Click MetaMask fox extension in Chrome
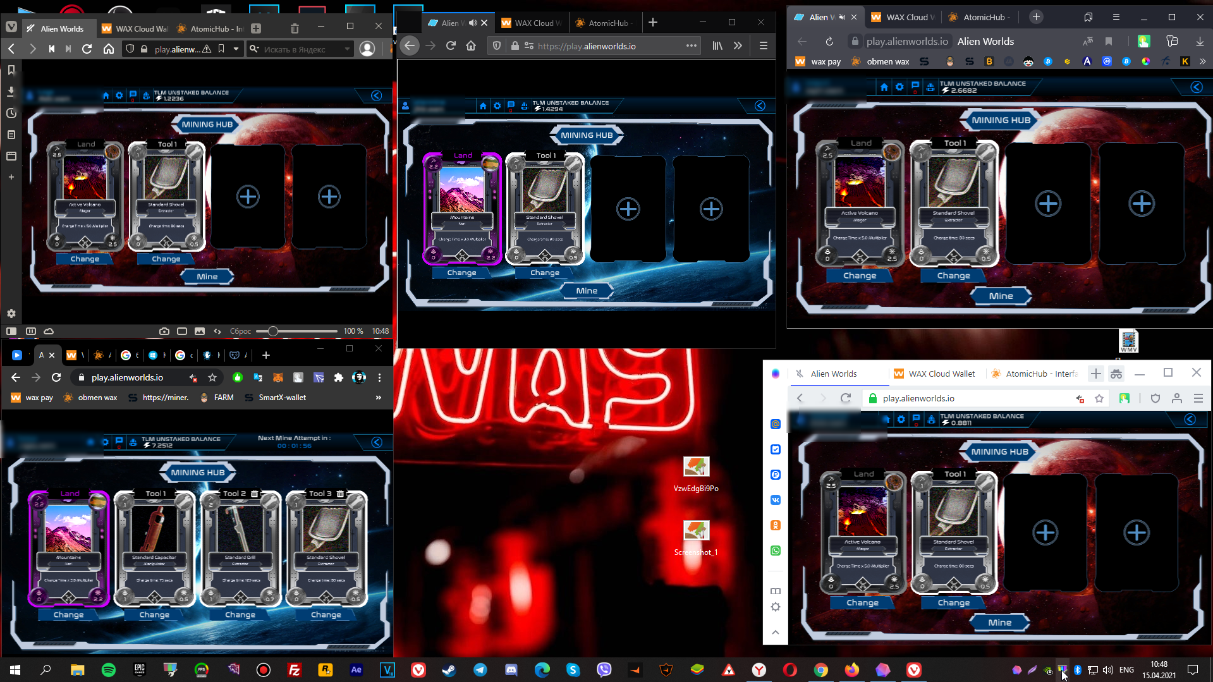The height and width of the screenshot is (682, 1213). pos(277,377)
